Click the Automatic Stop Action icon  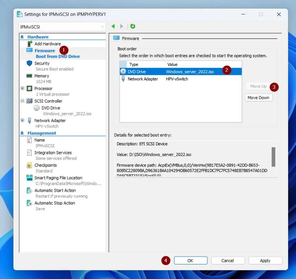[x=30, y=203]
